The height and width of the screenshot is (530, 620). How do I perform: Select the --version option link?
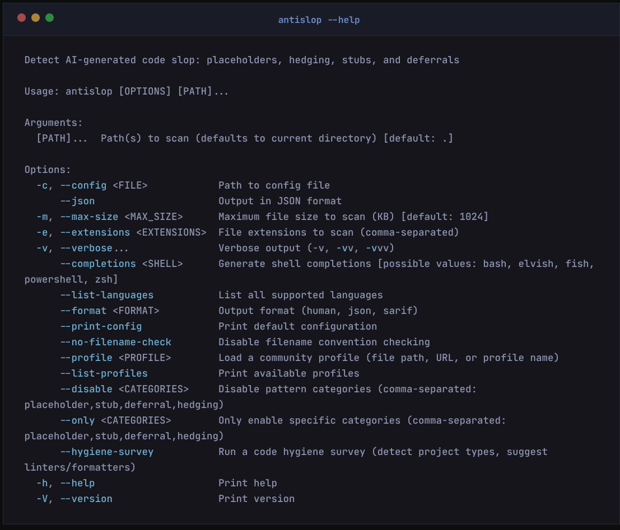coord(86,498)
